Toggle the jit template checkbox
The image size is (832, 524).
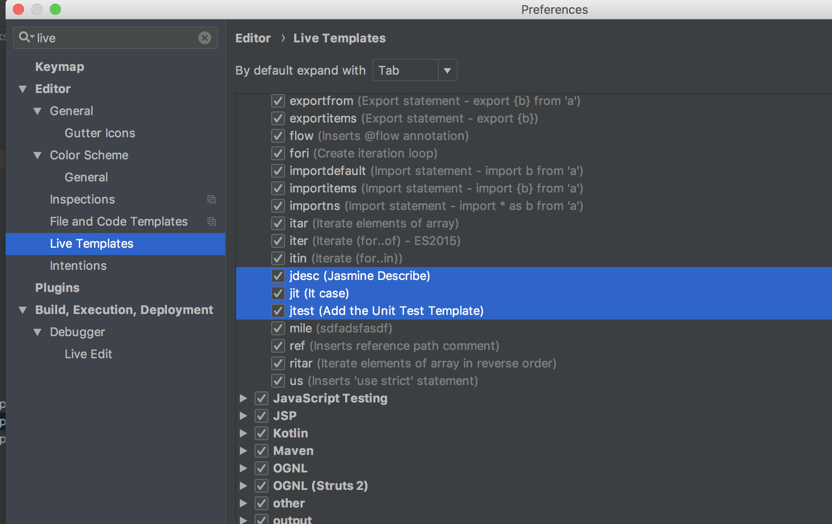278,293
